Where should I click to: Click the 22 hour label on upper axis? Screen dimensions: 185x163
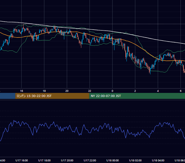(x=90, y=91)
